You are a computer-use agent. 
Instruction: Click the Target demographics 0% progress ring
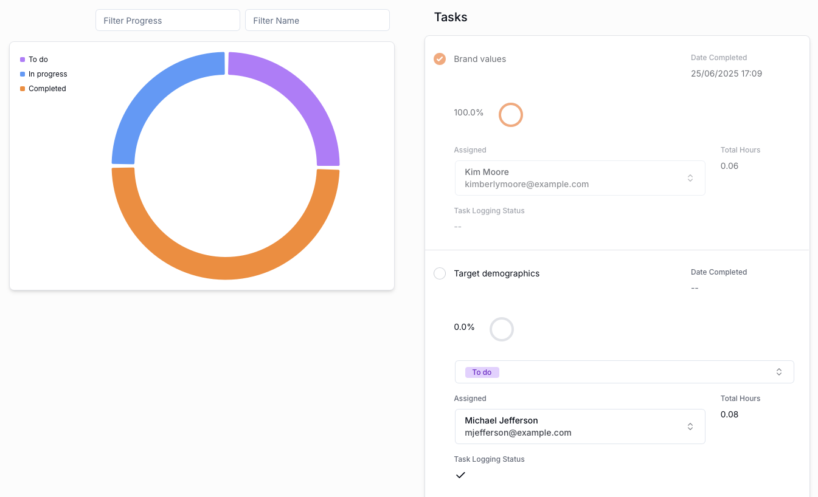click(502, 329)
